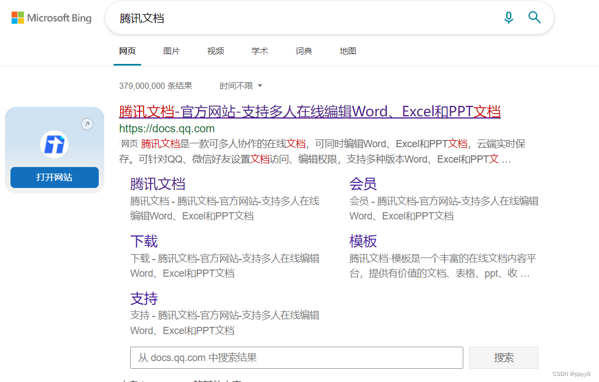The height and width of the screenshot is (382, 599).
Task: Open the 支持 sitelink
Action: [x=144, y=298]
